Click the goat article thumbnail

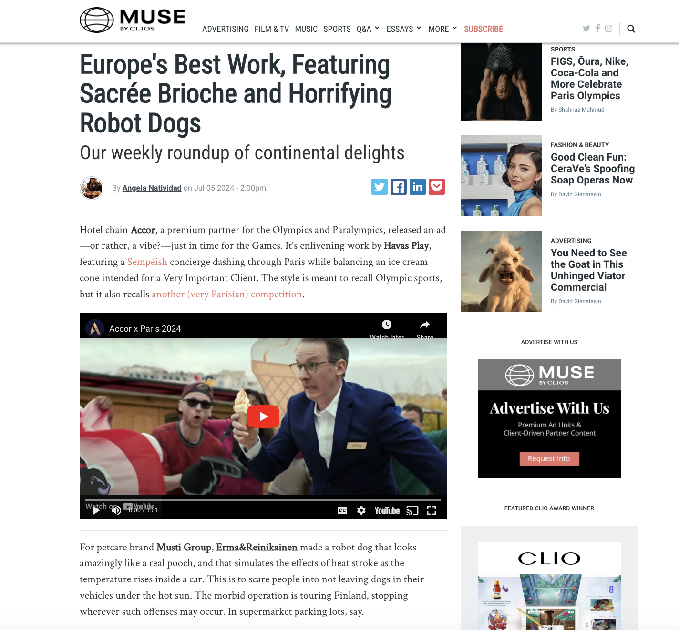coord(502,272)
